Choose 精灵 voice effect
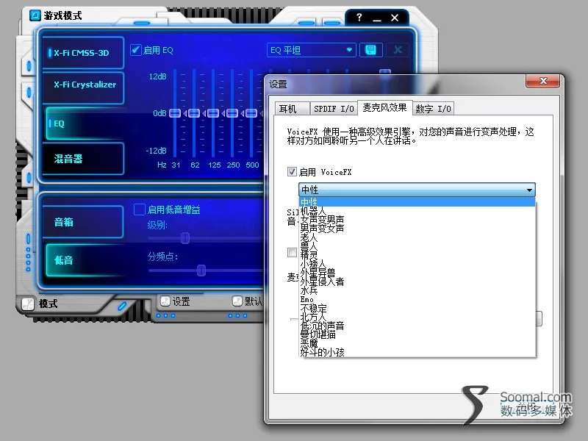The image size is (588, 441). click(417, 254)
